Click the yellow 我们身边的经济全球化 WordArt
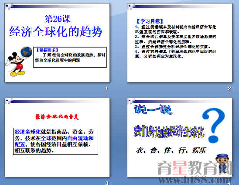This screenshot has height=185, width=239. coord(169,131)
